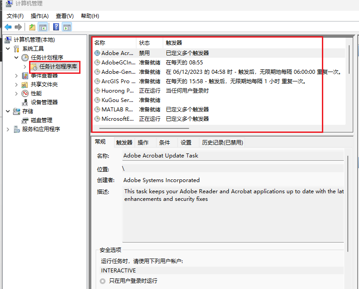Switch to the 触发器 tab
The width and height of the screenshot is (359, 289).
(124, 143)
